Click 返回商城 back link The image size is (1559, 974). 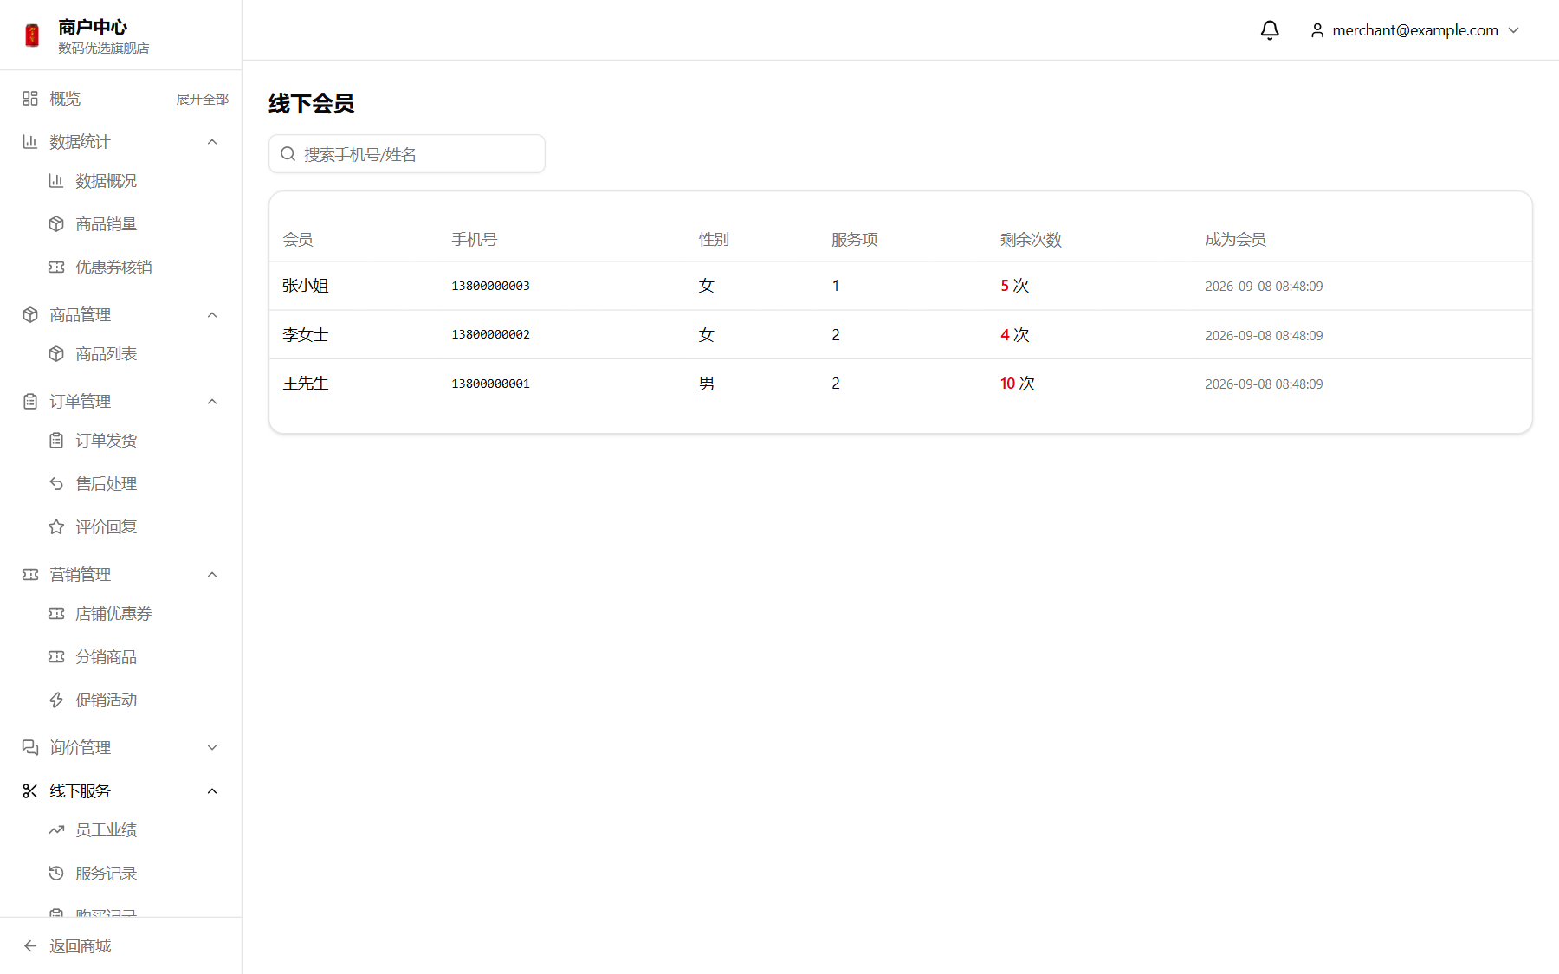click(x=68, y=946)
